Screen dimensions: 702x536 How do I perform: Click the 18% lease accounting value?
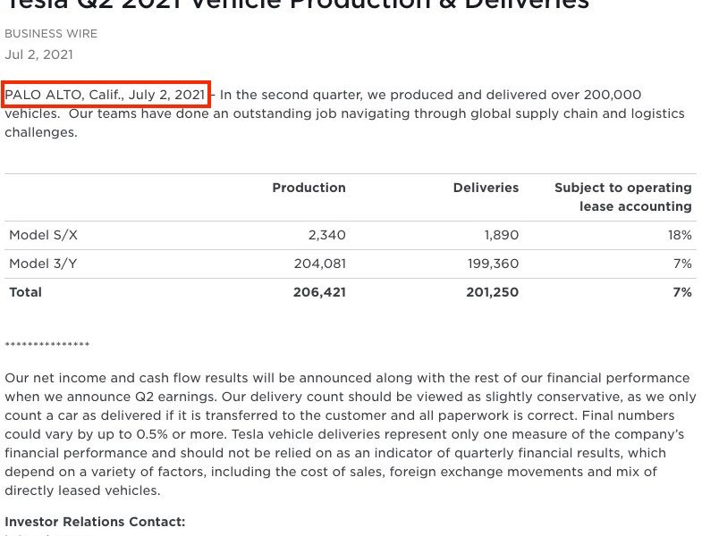click(680, 235)
